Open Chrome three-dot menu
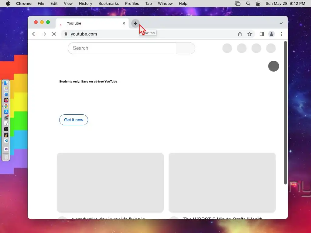Screen dimensions: 311x233 coord(281,34)
